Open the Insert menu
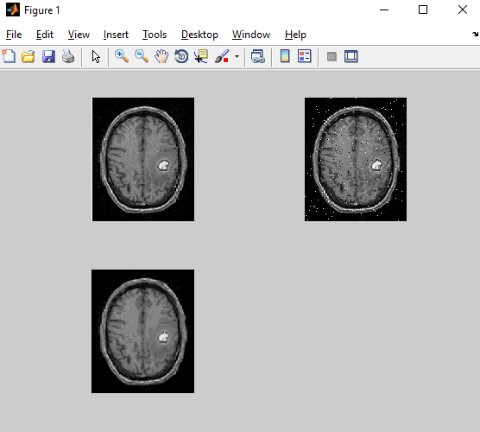Viewport: 480px width, 432px height. click(x=116, y=35)
